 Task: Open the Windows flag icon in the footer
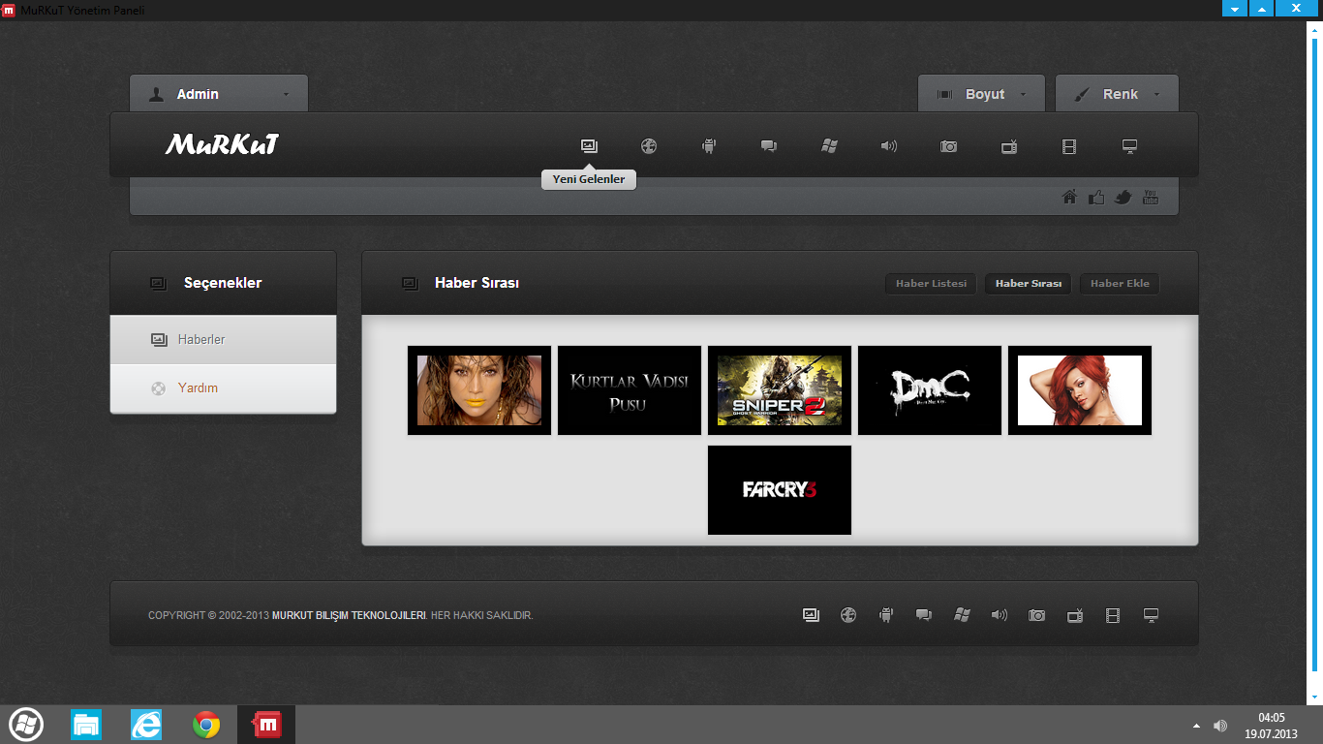[962, 615]
